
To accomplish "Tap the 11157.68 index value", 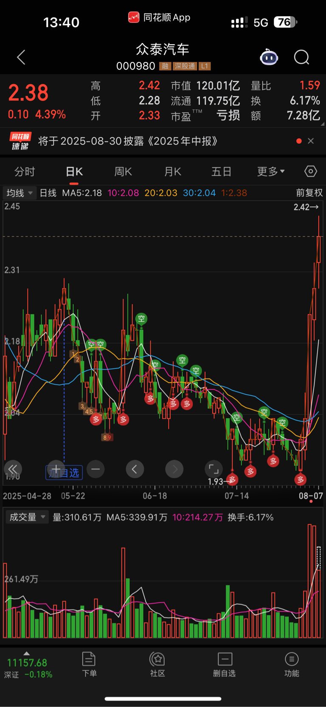I will (x=27, y=663).
